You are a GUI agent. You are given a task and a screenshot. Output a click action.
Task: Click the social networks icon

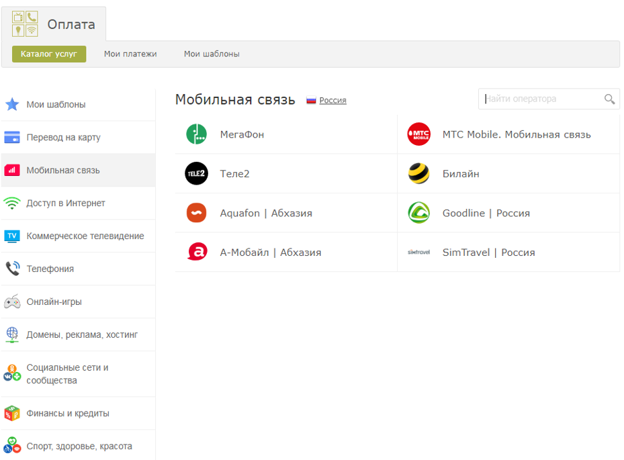[x=12, y=373]
